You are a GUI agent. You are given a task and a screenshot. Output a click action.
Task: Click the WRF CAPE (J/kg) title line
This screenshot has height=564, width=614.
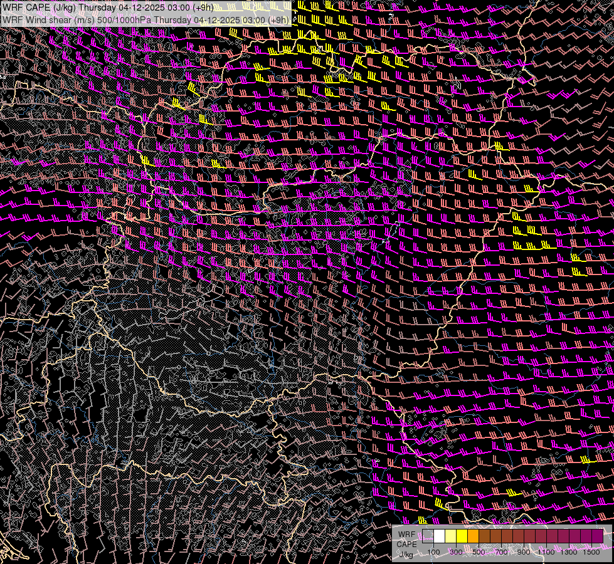107,8
